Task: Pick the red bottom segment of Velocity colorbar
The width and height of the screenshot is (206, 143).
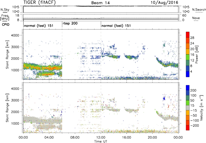Action: [x=188, y=128]
